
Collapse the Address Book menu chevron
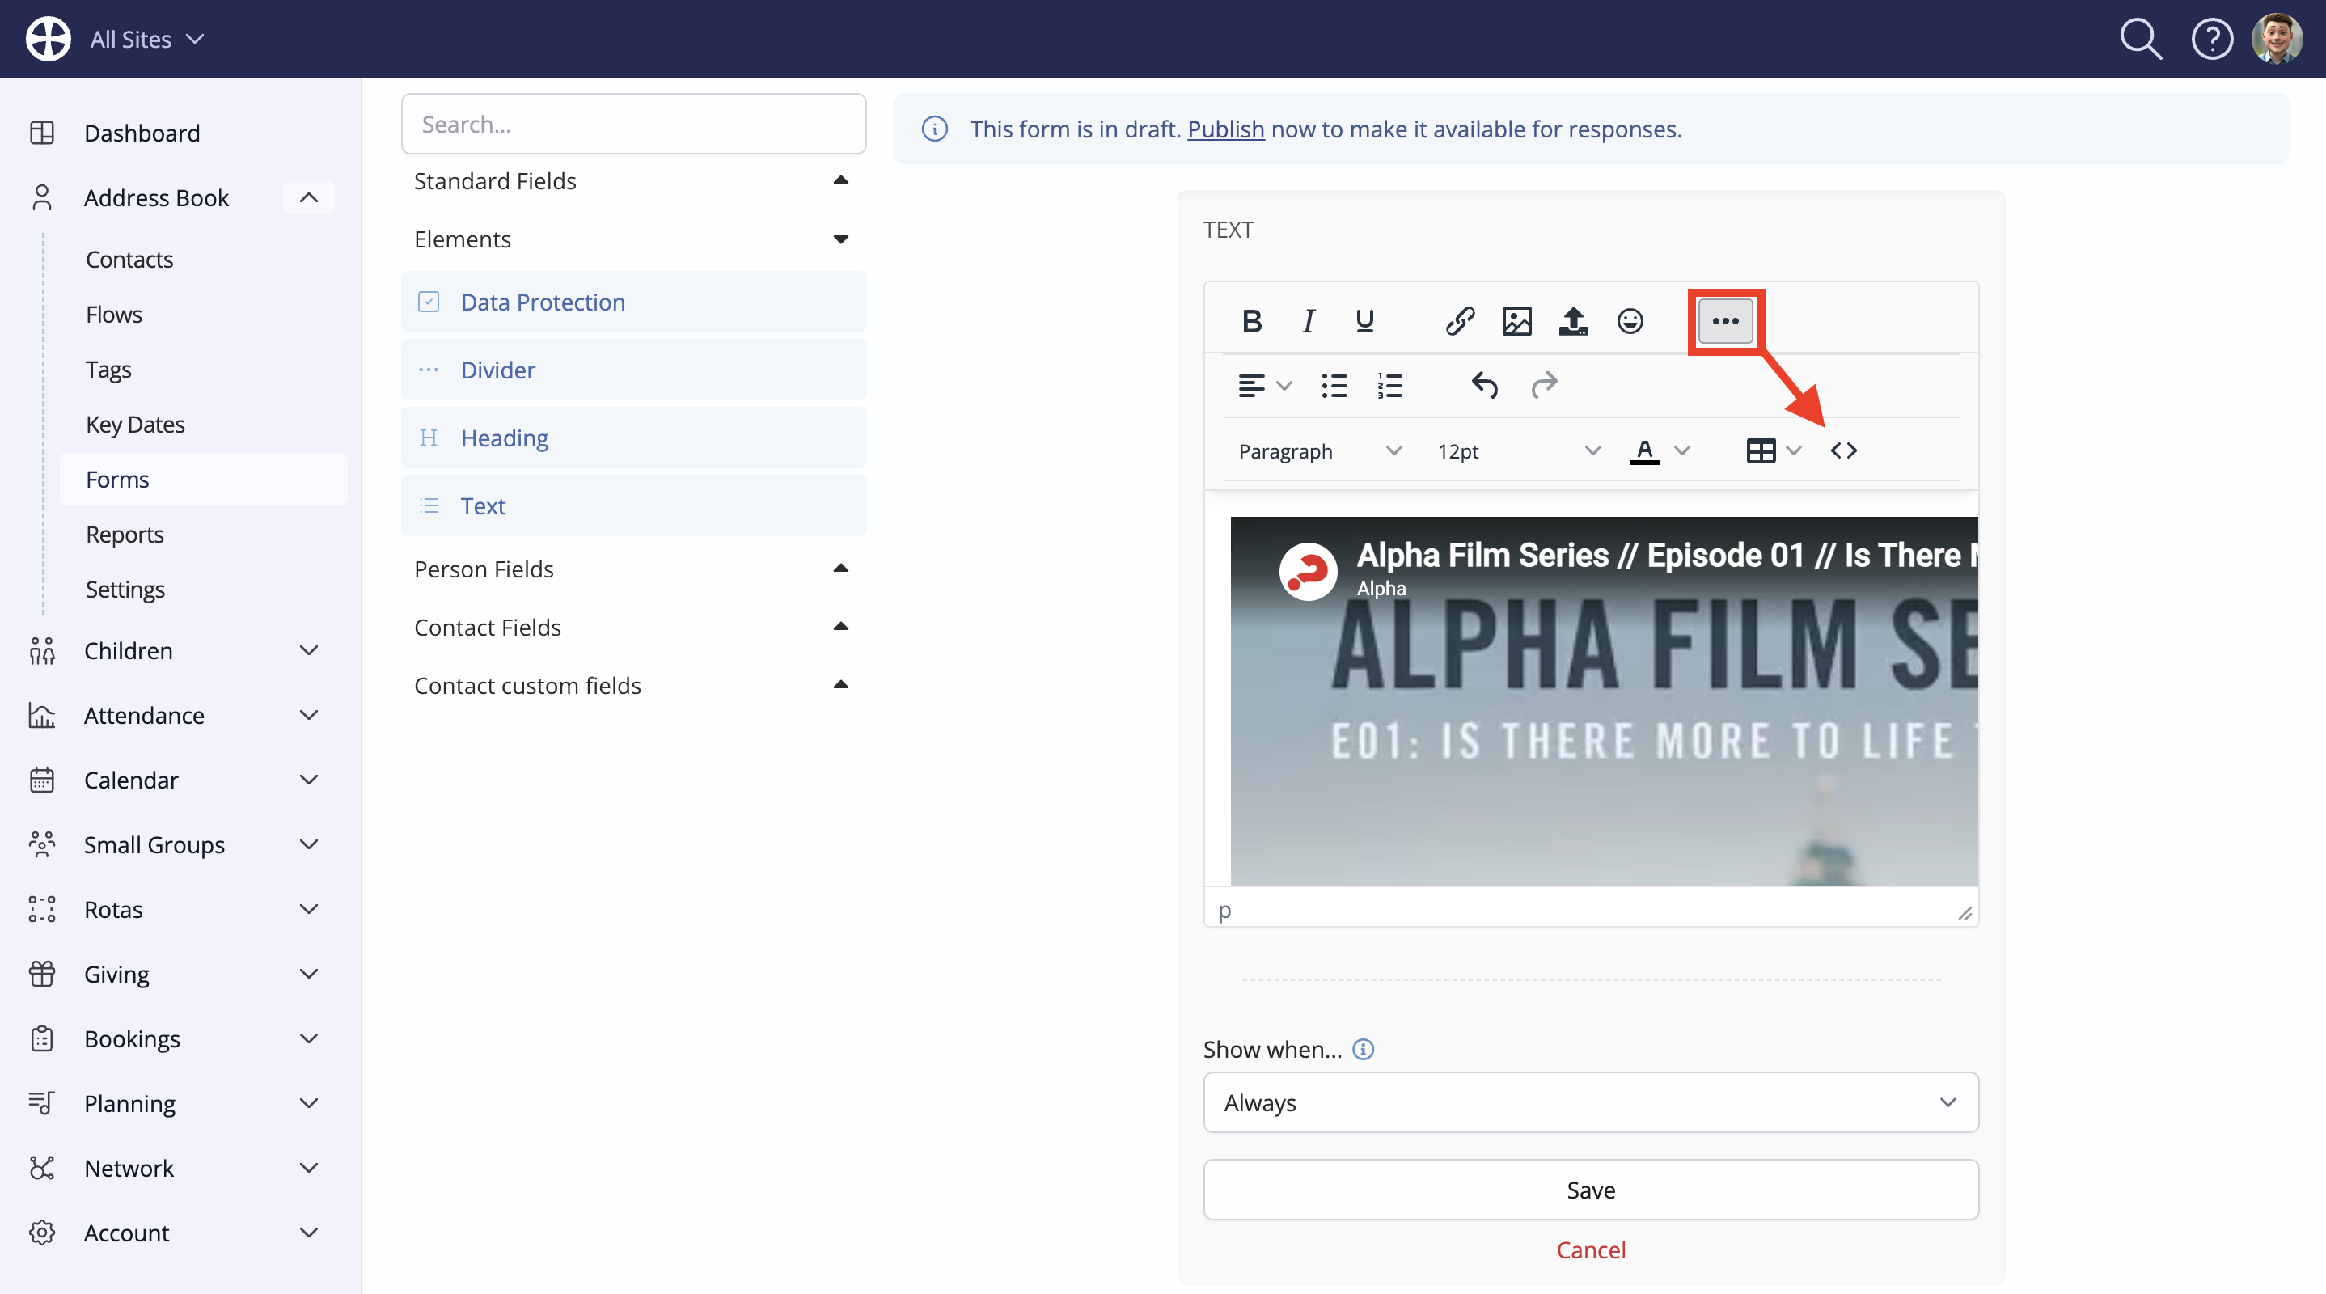[x=309, y=198]
